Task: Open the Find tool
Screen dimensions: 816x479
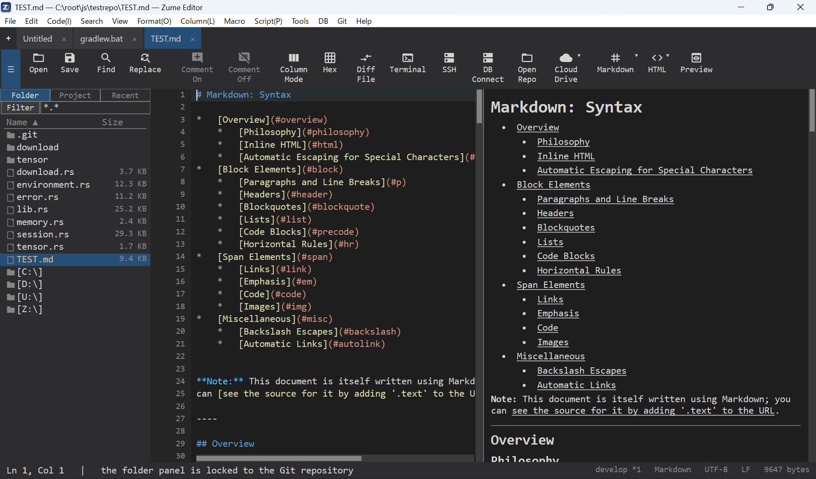Action: [106, 63]
